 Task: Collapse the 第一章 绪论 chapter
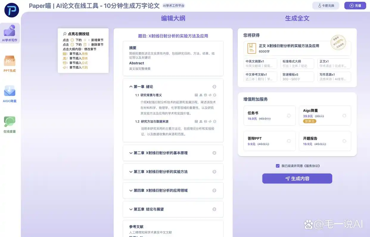[x=131, y=87]
